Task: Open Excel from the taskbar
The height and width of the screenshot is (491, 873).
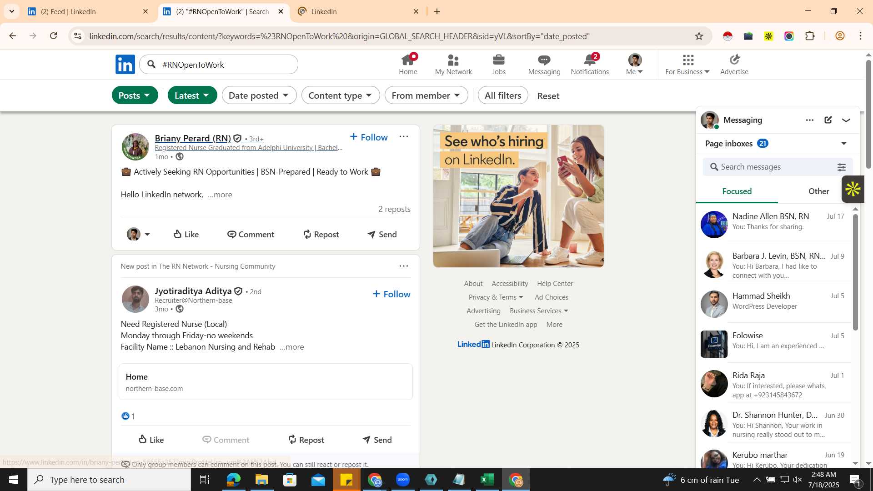Action: click(x=487, y=480)
